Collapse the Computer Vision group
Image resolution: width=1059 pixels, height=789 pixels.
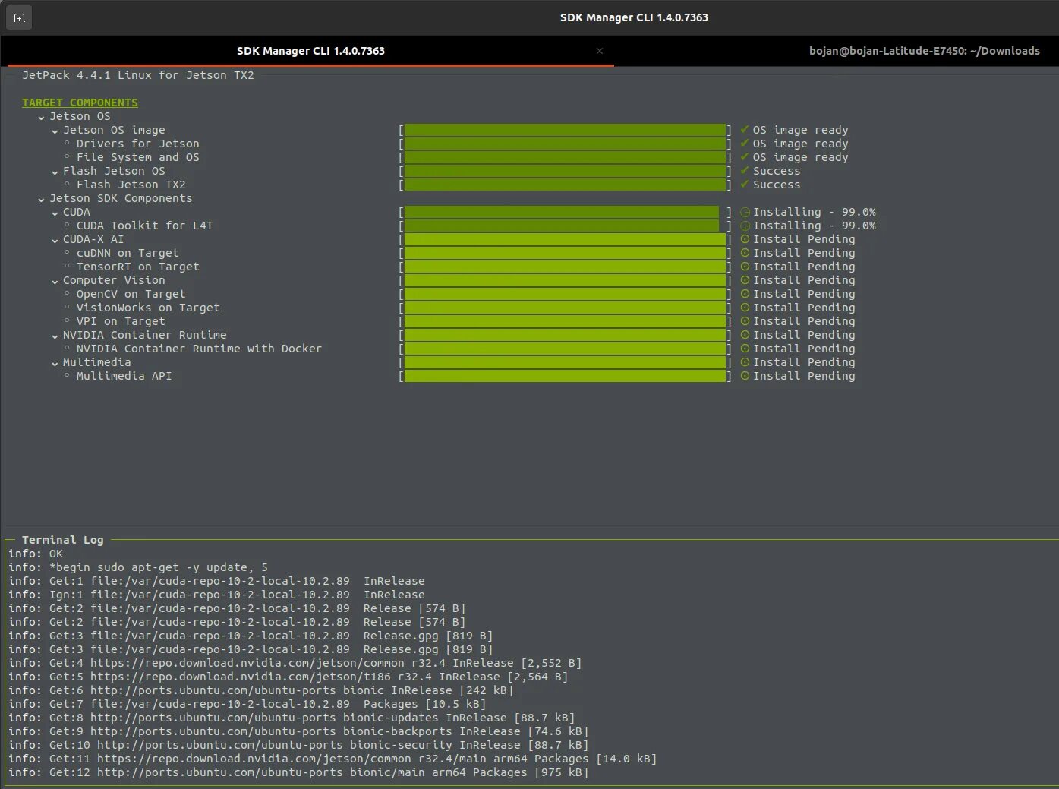pyautogui.click(x=55, y=281)
